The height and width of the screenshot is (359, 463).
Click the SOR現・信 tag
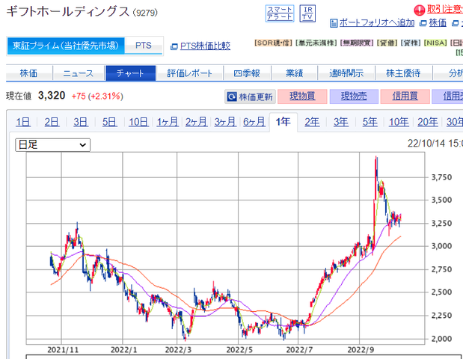(273, 43)
